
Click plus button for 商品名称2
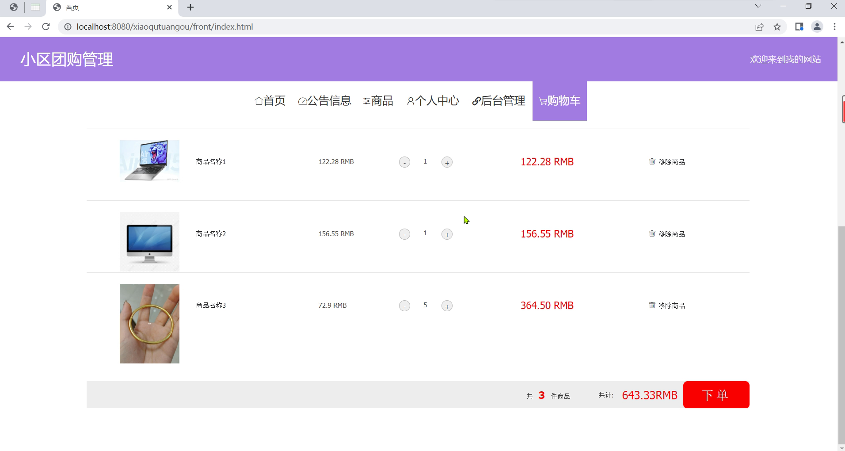point(447,234)
